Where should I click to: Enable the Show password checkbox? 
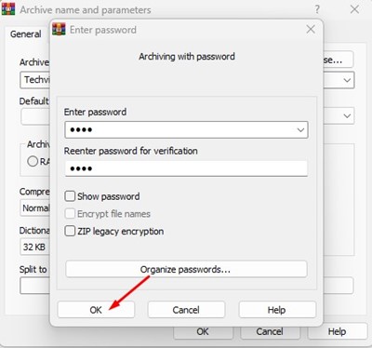pos(70,196)
